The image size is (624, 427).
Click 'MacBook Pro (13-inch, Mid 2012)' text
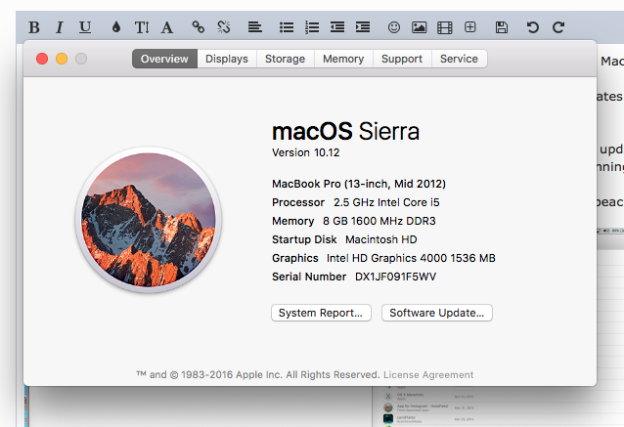(359, 184)
